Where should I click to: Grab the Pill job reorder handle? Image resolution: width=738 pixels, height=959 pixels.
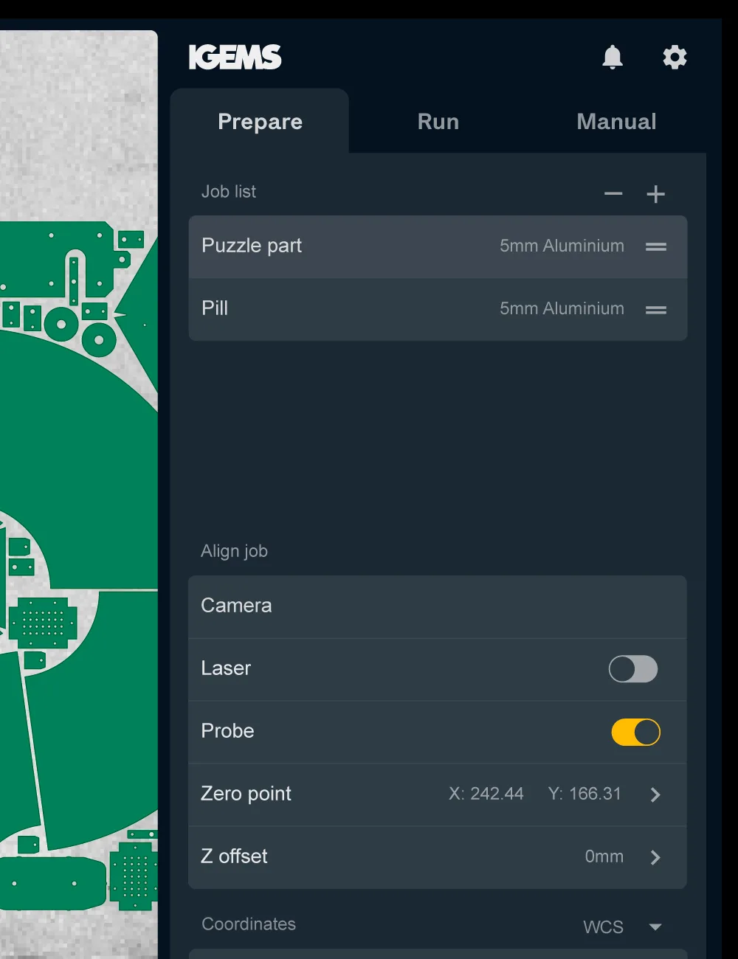tap(655, 310)
